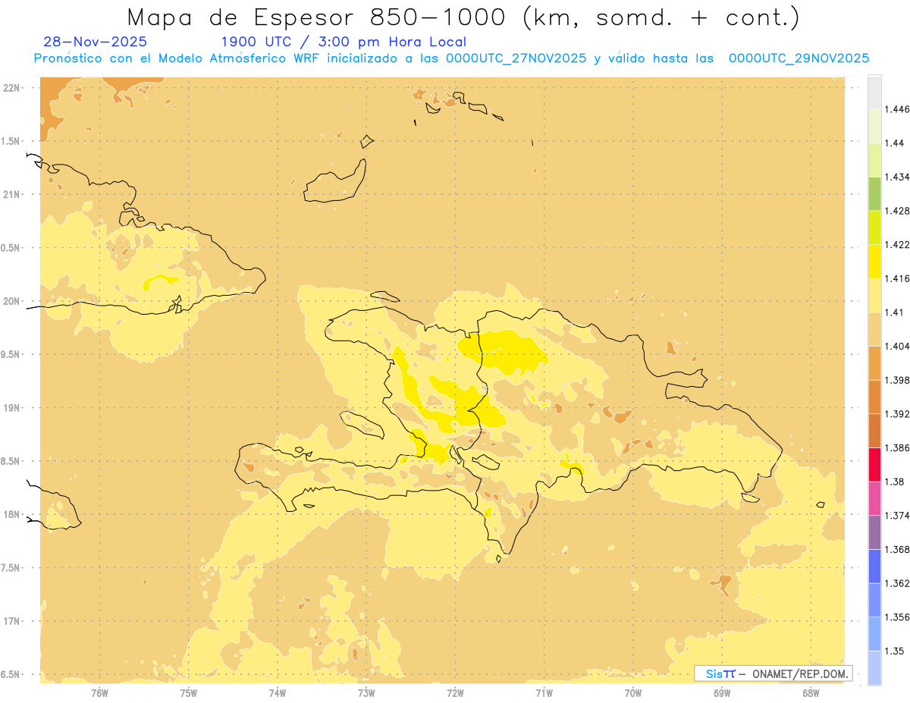Click the legend value 1.41
This screenshot has height=703, width=910.
tap(895, 312)
